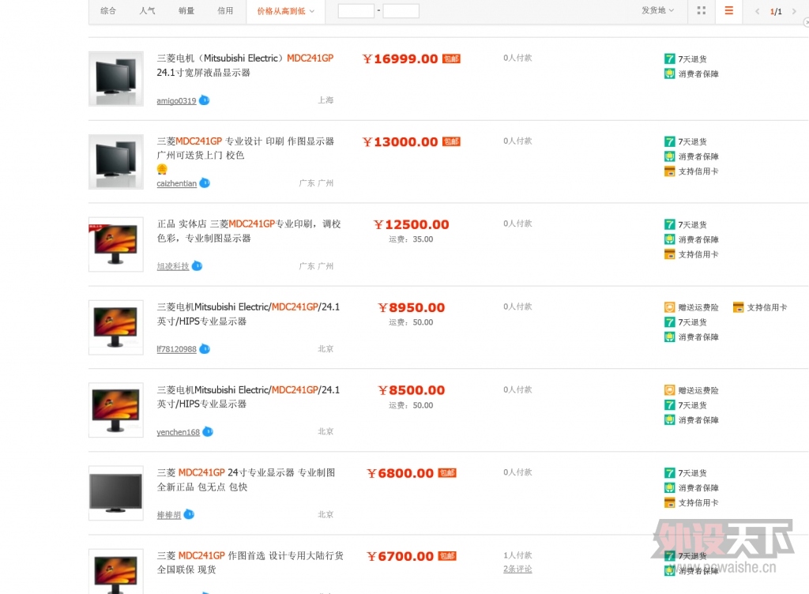
Task: Click 包邮 badge next to ¥6700.00
Action: (x=447, y=556)
